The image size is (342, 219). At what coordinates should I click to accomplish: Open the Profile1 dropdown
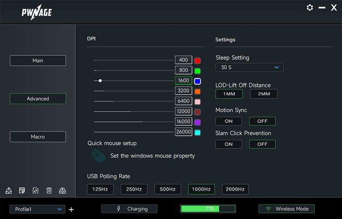37,209
